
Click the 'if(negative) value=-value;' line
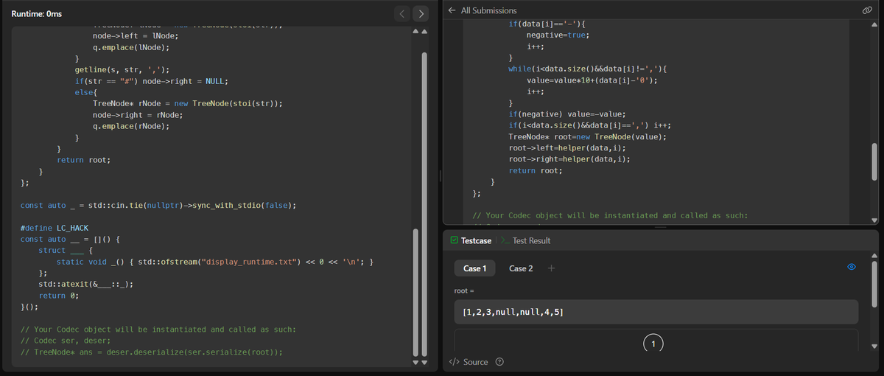566,114
